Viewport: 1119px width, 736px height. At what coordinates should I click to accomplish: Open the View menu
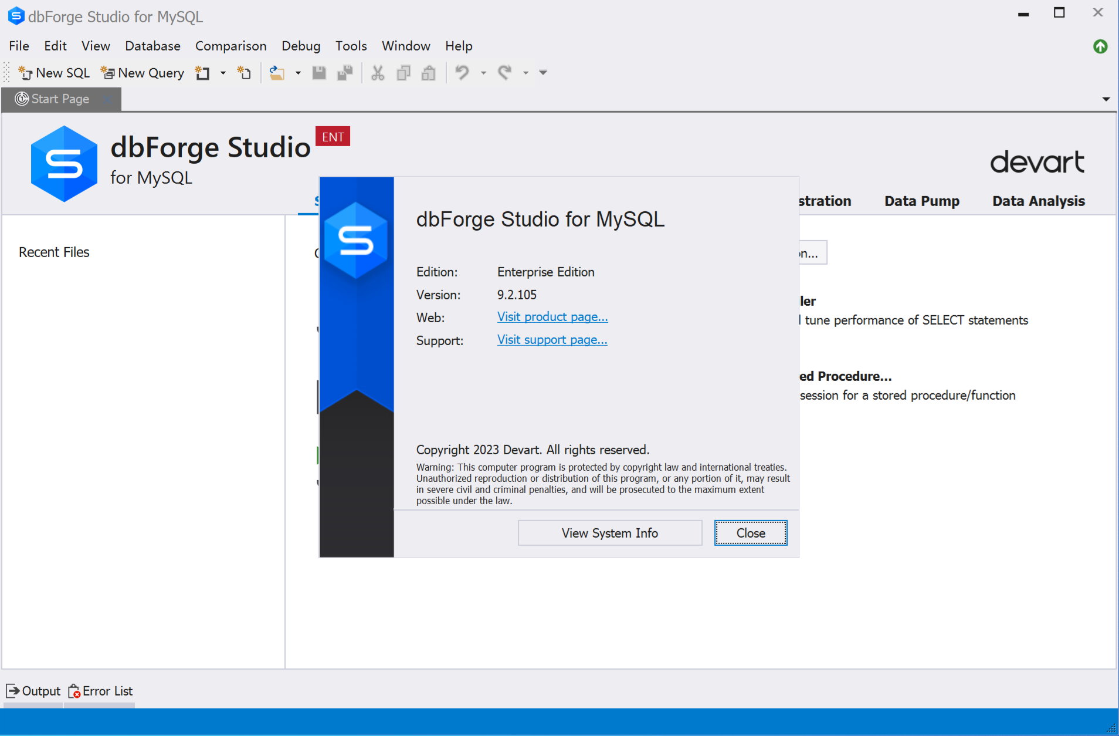point(96,46)
